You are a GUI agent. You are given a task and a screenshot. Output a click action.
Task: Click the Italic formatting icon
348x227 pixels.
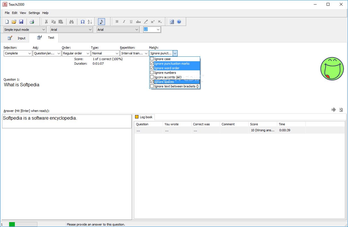[124, 22]
